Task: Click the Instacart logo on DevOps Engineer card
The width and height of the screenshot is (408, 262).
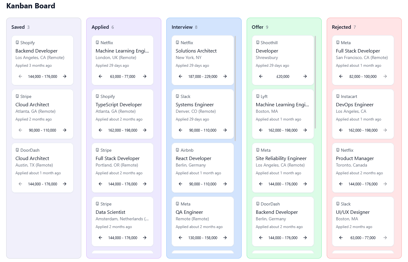Action: click(337, 96)
